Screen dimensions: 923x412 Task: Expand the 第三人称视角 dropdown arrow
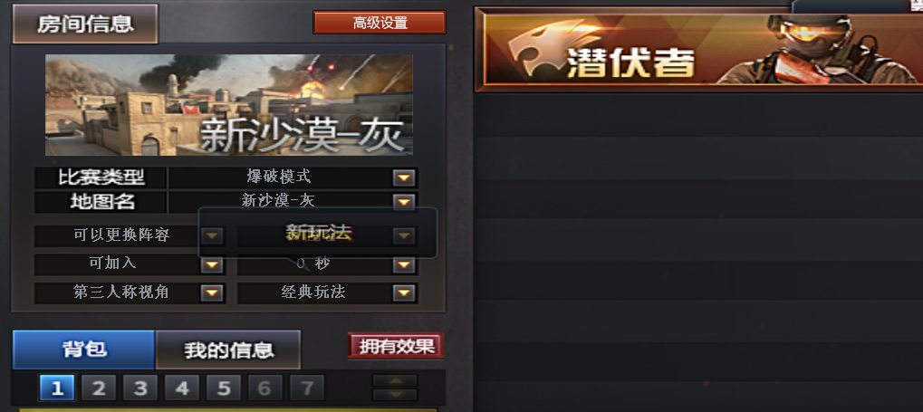tap(212, 292)
